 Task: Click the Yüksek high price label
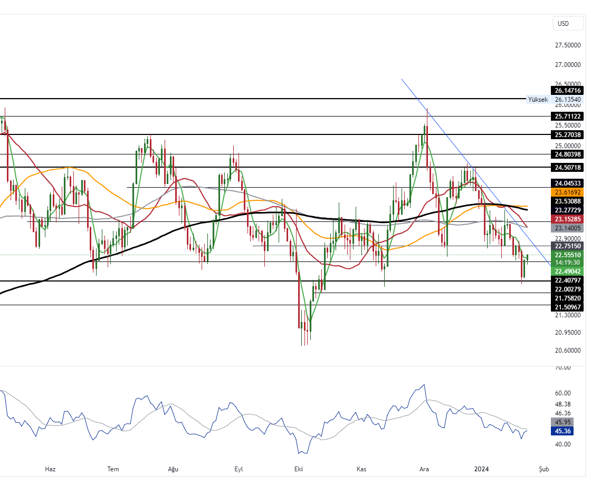click(538, 99)
